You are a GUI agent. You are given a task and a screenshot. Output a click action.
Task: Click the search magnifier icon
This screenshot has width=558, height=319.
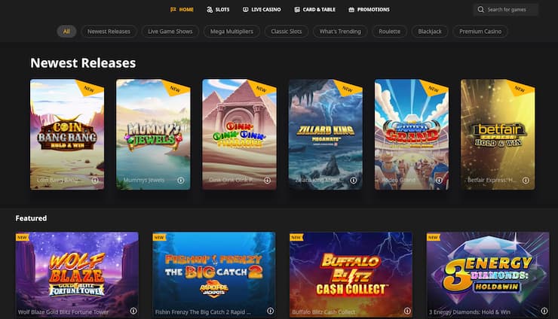pyautogui.click(x=481, y=10)
